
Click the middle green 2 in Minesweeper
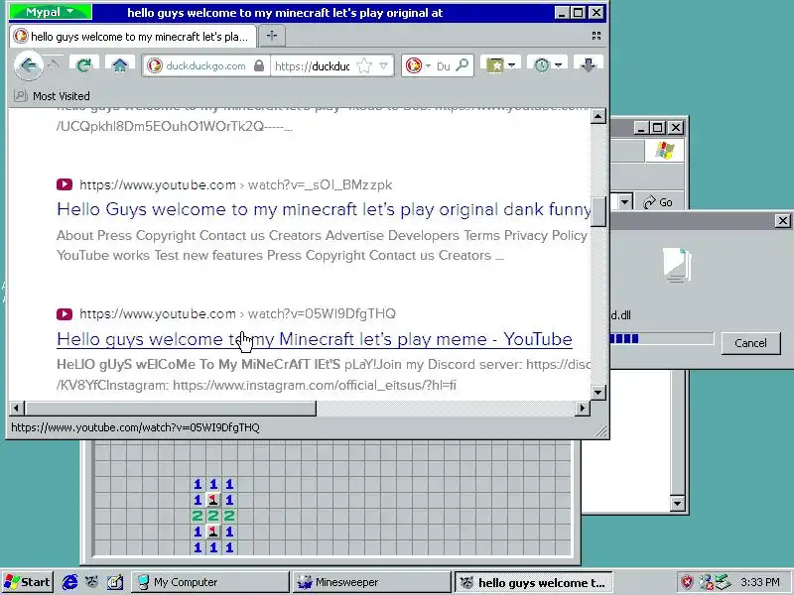click(x=213, y=516)
